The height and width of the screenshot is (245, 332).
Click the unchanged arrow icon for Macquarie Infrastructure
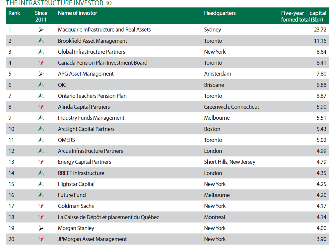tap(41, 30)
